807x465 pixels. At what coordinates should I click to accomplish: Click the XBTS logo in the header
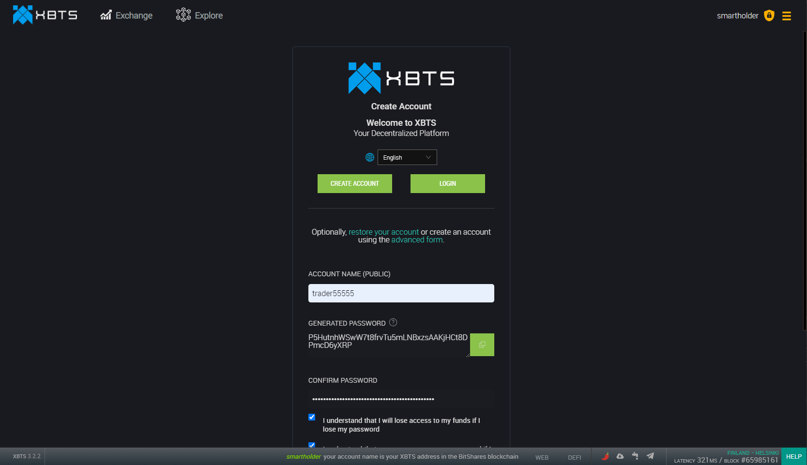coord(45,15)
